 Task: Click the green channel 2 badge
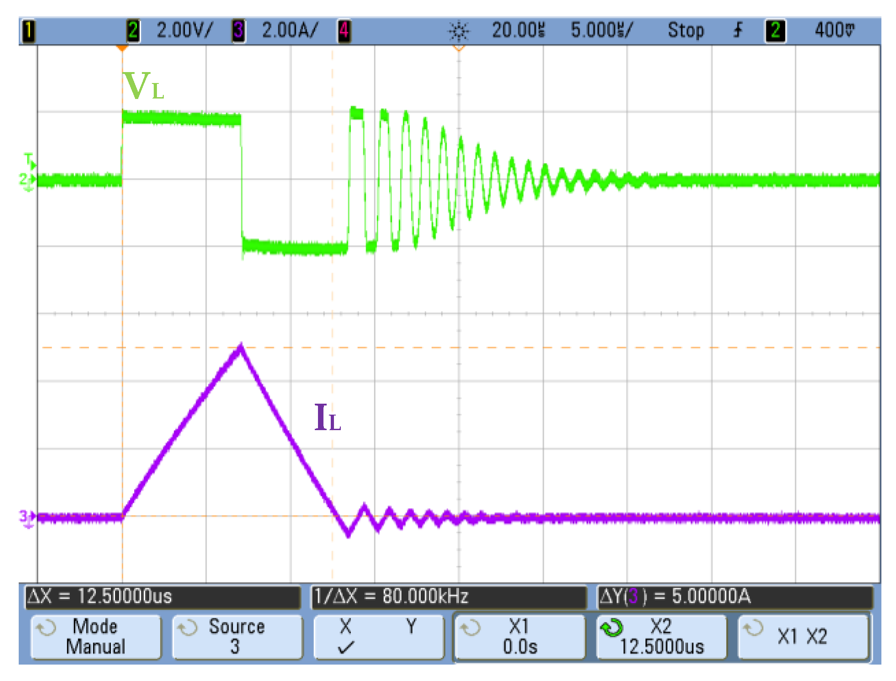133,31
